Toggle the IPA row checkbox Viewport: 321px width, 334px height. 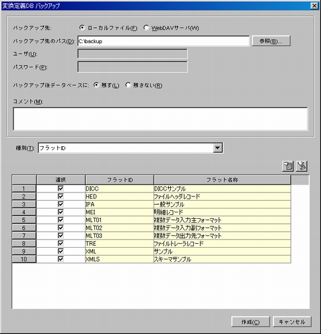point(60,204)
